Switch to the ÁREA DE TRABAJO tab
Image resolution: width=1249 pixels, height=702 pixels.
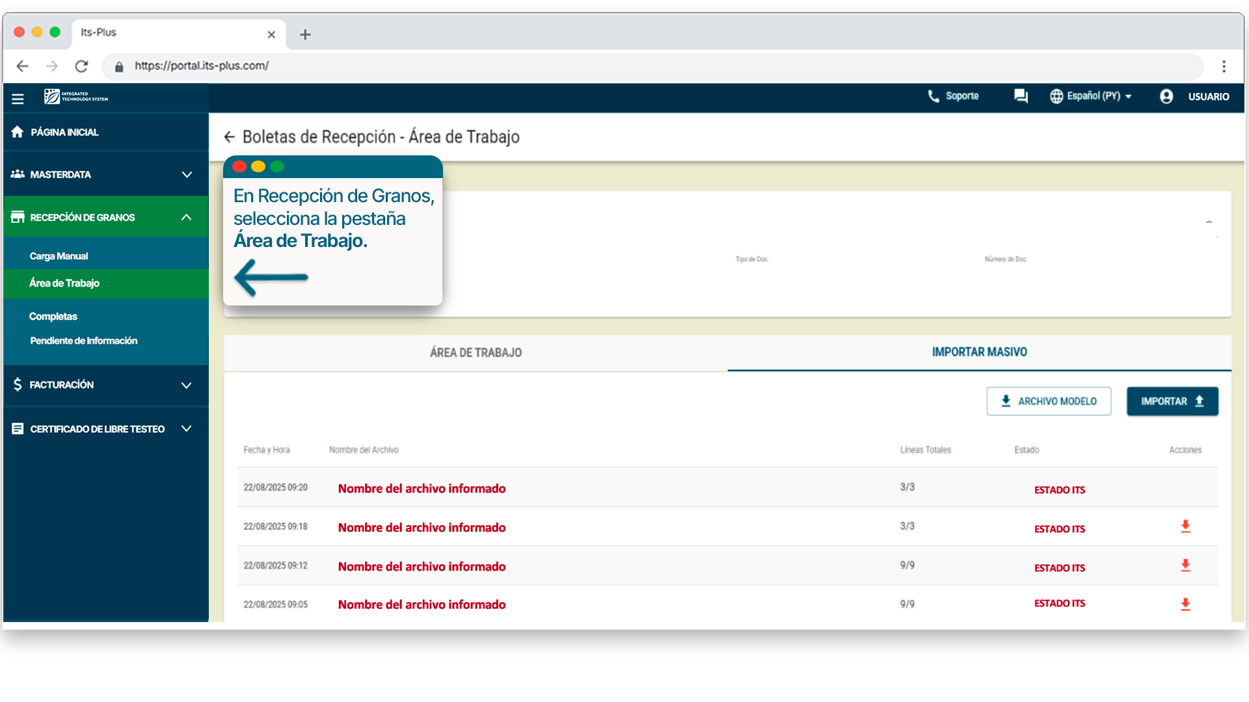pos(476,352)
